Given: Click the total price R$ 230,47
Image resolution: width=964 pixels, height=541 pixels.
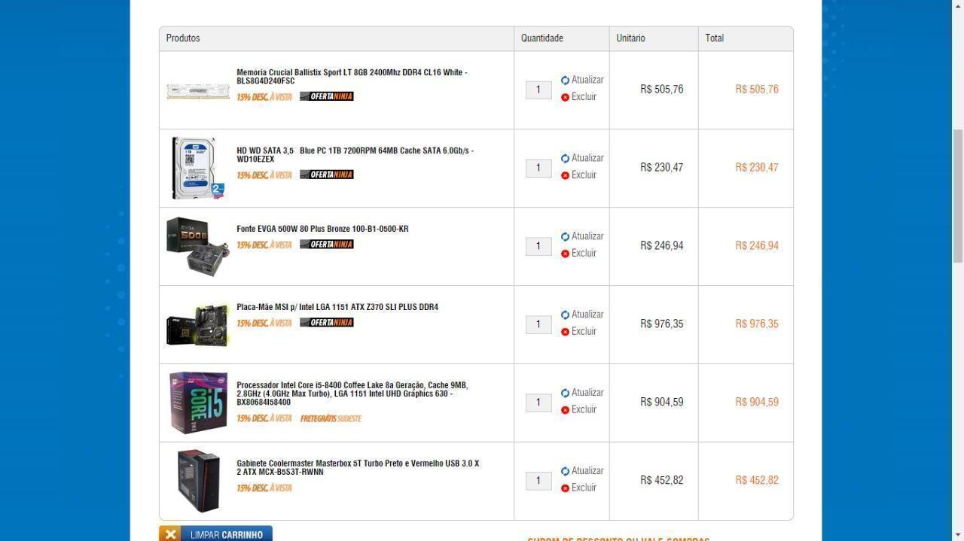Looking at the screenshot, I should tap(757, 168).
